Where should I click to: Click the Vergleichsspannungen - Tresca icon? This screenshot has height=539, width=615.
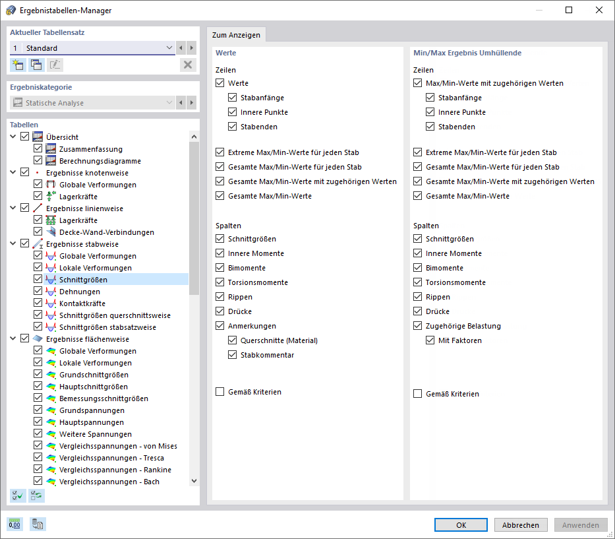51,458
